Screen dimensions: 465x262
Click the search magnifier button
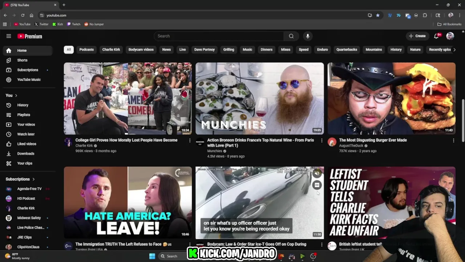pos(291,36)
